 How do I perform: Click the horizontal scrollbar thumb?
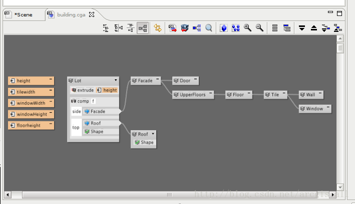click(170, 195)
